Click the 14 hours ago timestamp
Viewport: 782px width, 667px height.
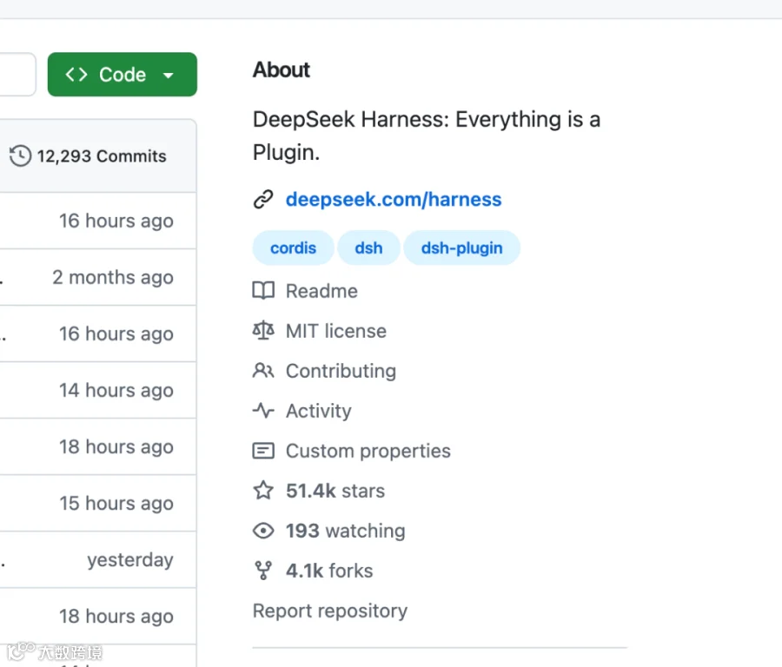pyautogui.click(x=116, y=390)
